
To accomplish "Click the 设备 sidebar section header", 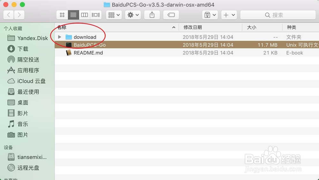I will click(8, 148).
